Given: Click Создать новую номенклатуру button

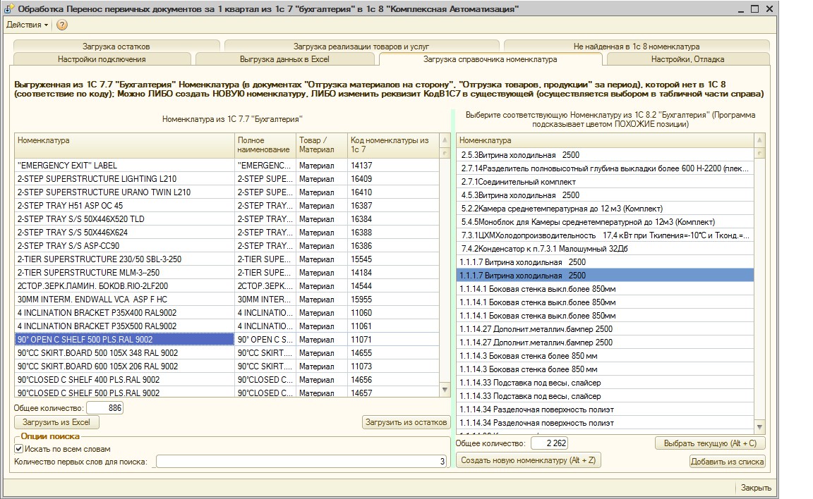Looking at the screenshot, I should tap(529, 460).
